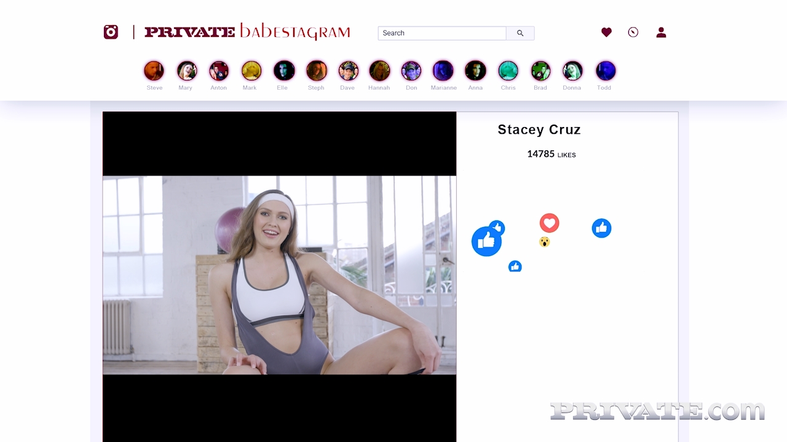The height and width of the screenshot is (442, 787).
Task: Open Todd's story avatar
Action: point(606,71)
